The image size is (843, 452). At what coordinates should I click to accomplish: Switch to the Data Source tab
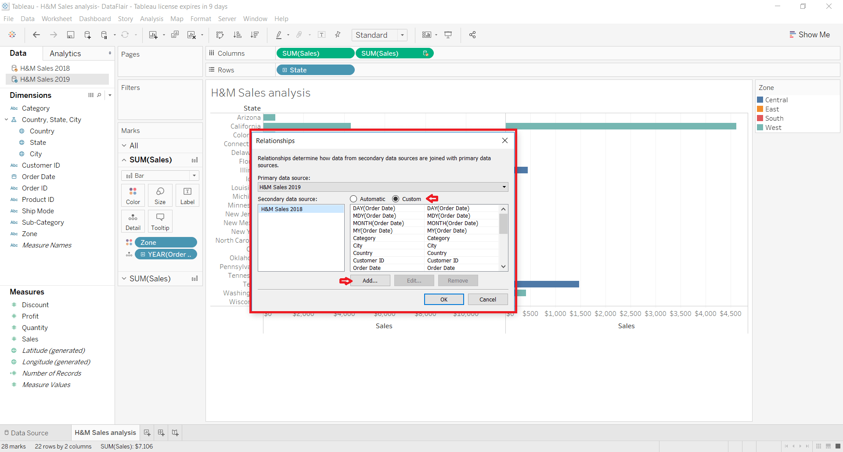29,432
